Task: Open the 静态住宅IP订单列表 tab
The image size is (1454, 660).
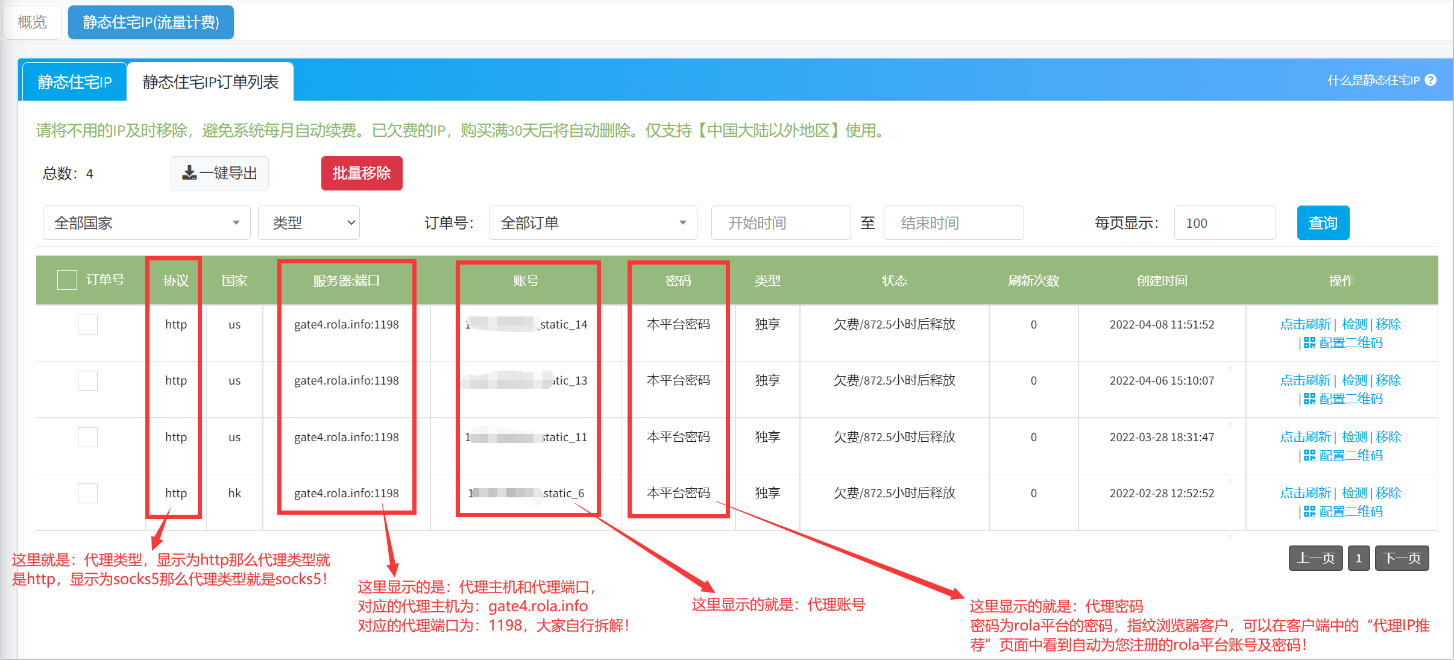Action: 210,82
